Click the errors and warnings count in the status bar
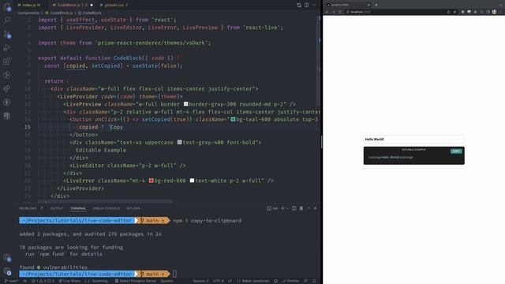 [43, 281]
